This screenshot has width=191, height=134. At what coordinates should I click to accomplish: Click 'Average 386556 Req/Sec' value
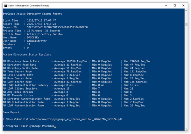71,61
